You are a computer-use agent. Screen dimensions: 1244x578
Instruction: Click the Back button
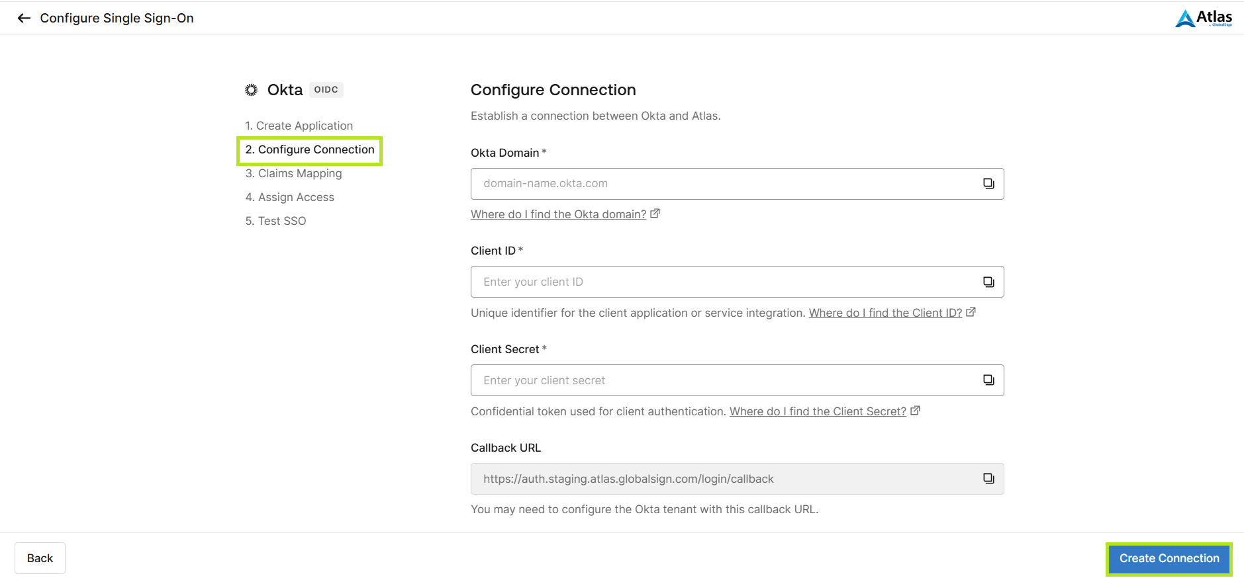tap(40, 558)
